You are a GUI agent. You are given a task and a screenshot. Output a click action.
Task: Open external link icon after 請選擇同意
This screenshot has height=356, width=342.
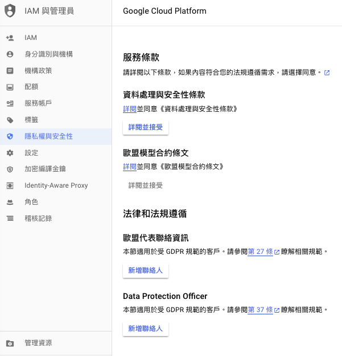(327, 72)
